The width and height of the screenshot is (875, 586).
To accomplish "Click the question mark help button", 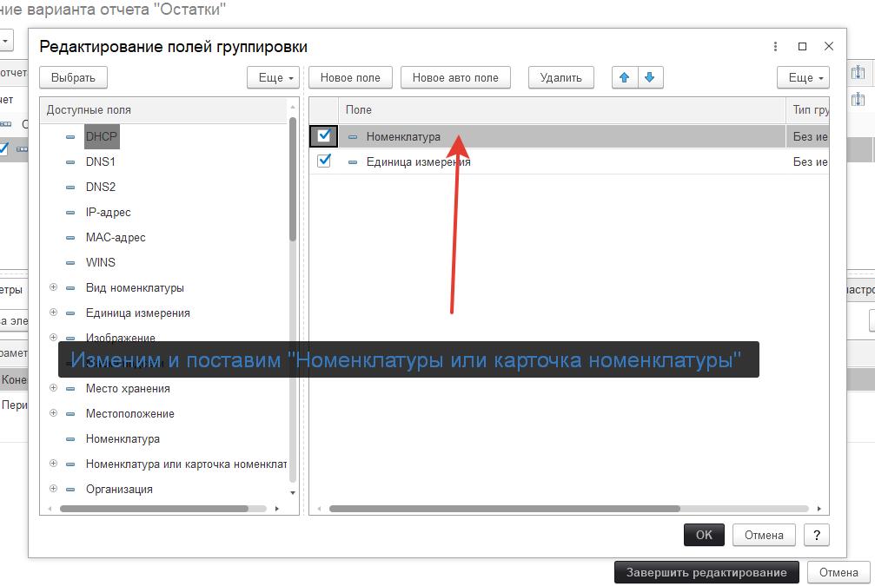I will coord(816,535).
